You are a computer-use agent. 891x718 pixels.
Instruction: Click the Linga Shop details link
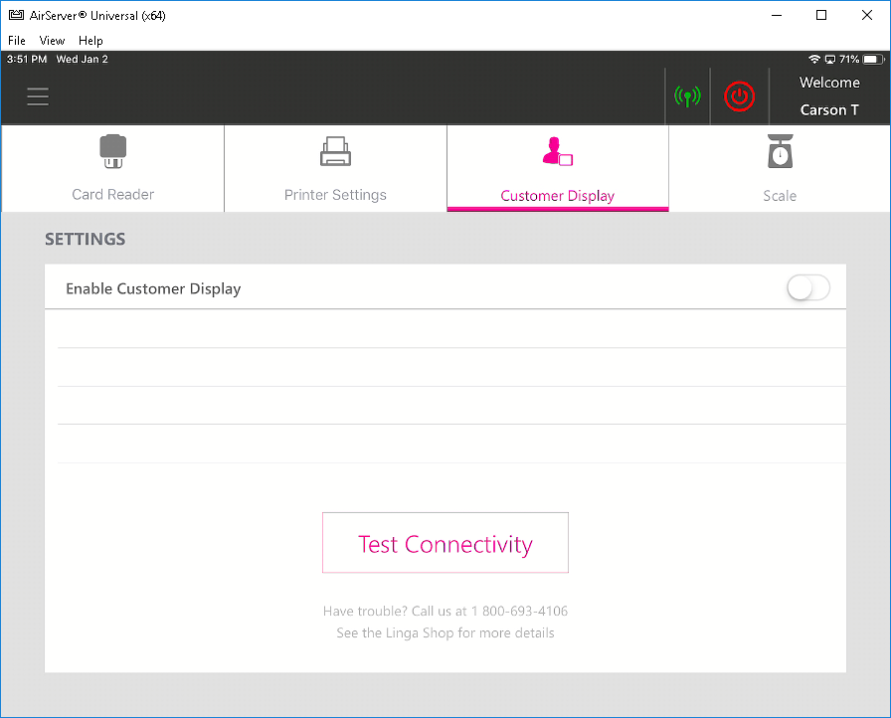445,633
